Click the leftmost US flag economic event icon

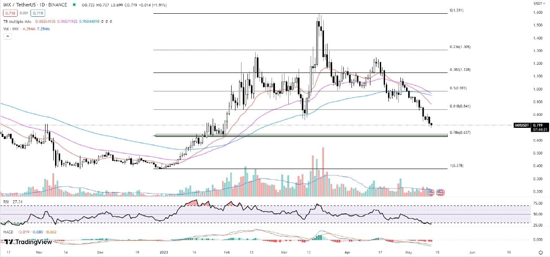[x=431, y=192]
